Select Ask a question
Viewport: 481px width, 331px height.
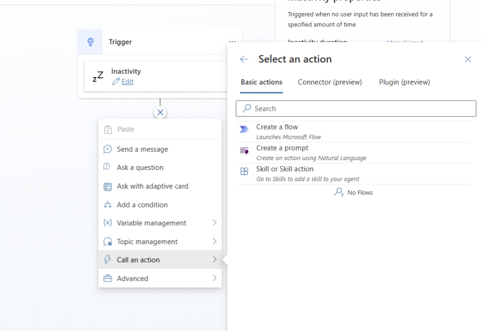(160, 168)
